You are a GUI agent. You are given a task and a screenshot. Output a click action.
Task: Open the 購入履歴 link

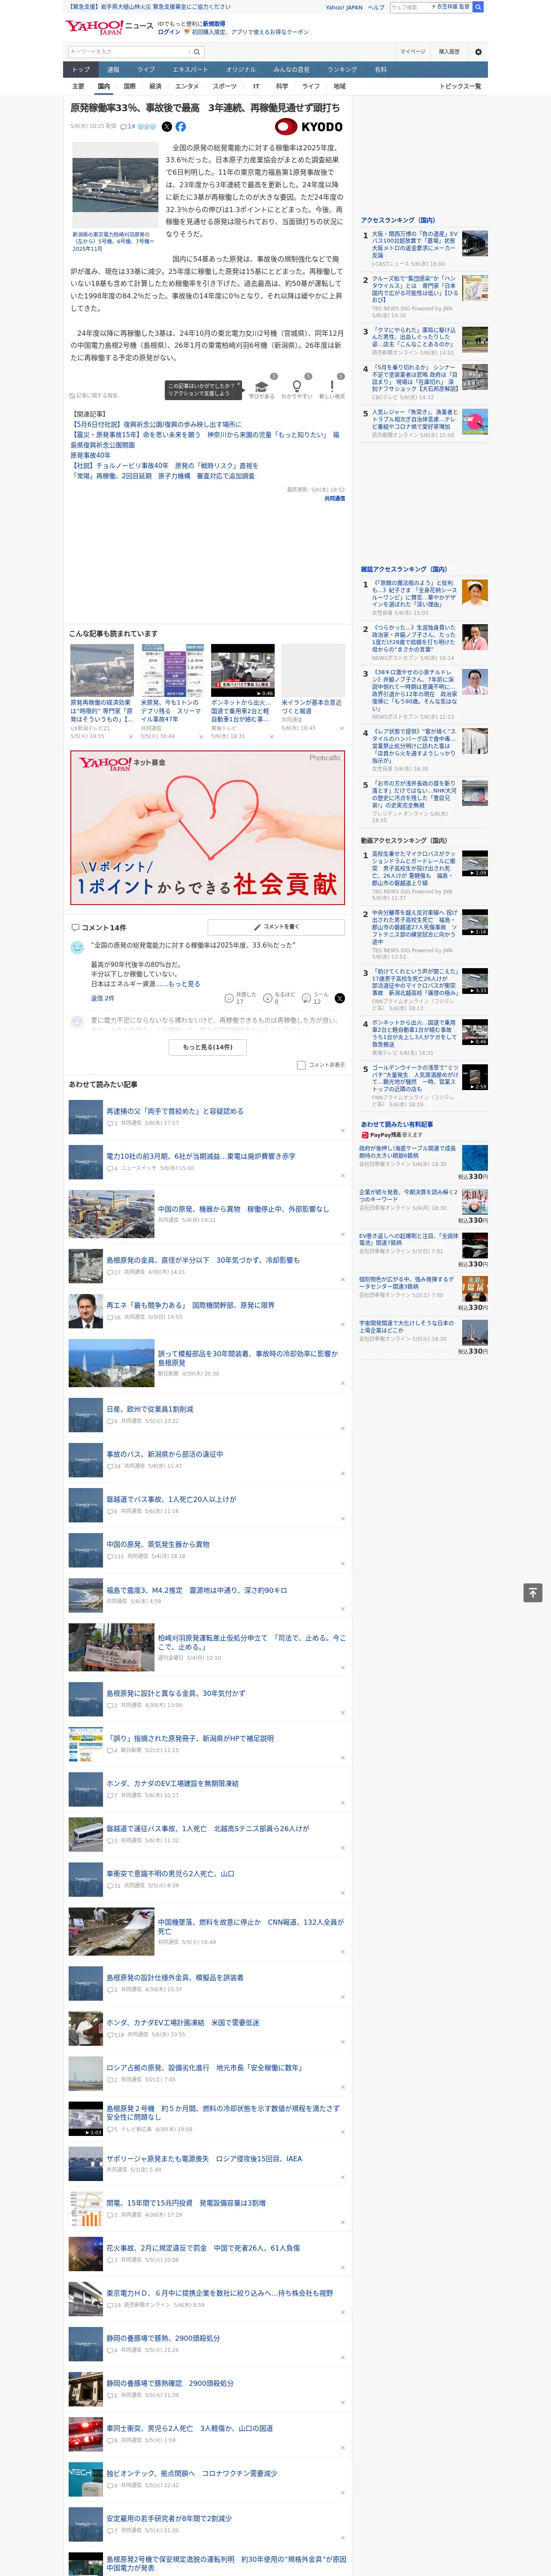449,52
